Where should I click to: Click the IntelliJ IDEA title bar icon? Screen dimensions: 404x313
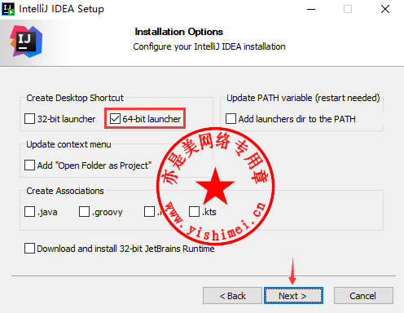click(x=8, y=9)
